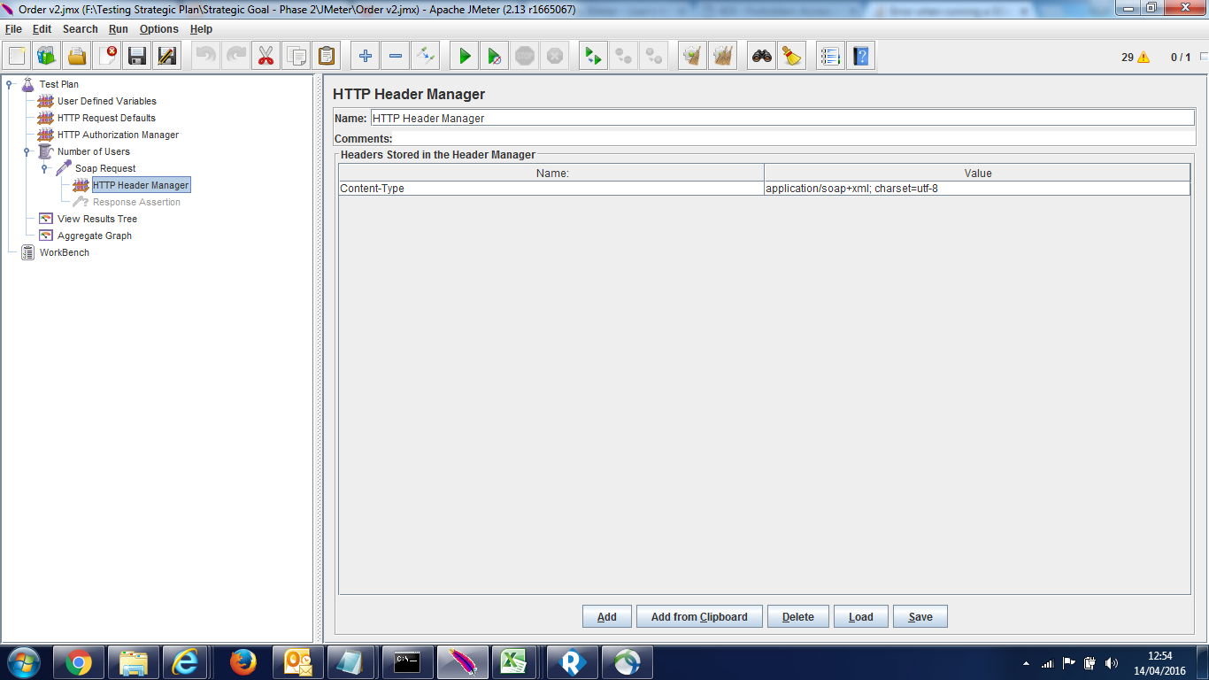Select HTTP Authorization Manager element
Image resolution: width=1209 pixels, height=680 pixels.
tap(118, 135)
